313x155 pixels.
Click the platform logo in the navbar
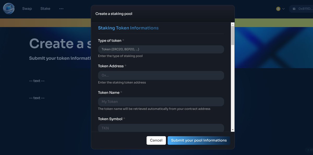pyautogui.click(x=9, y=8)
